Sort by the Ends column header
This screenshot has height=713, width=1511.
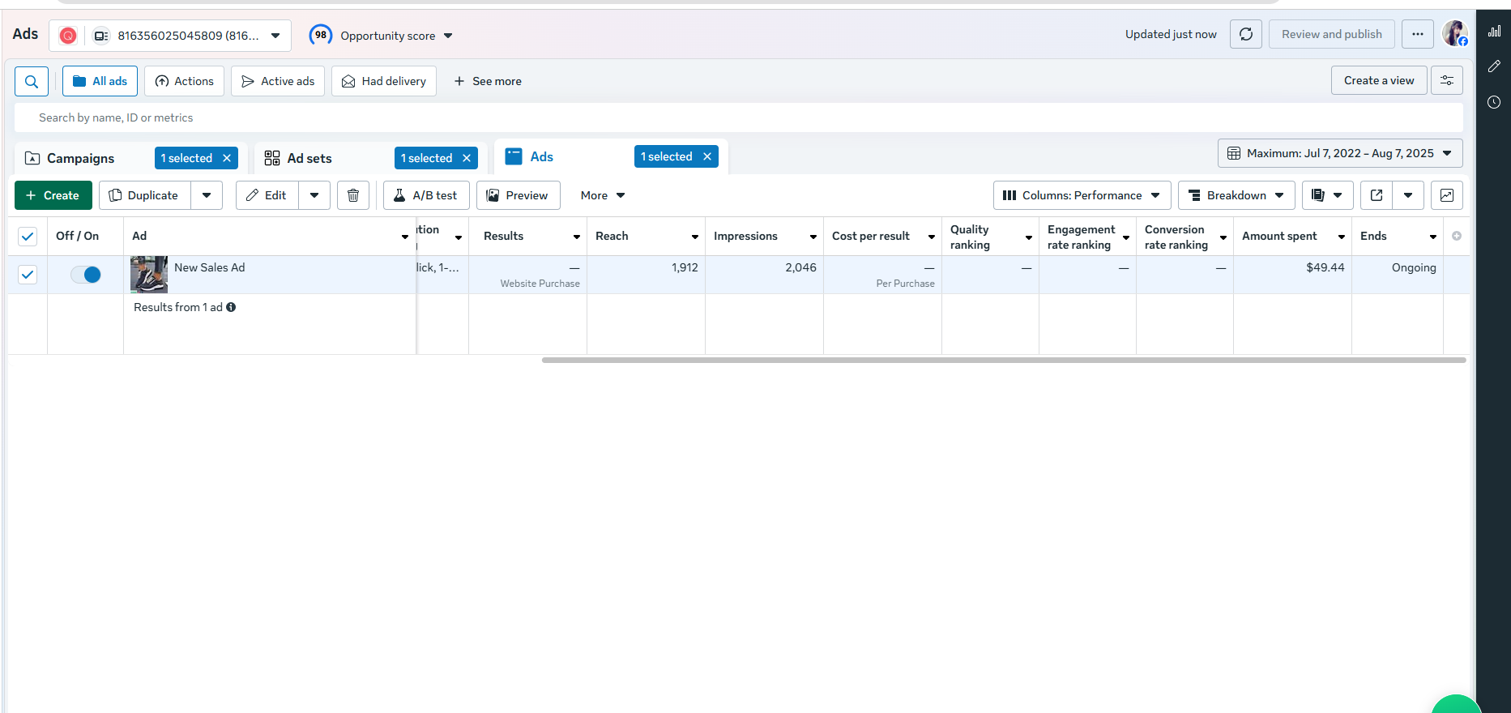click(1397, 236)
